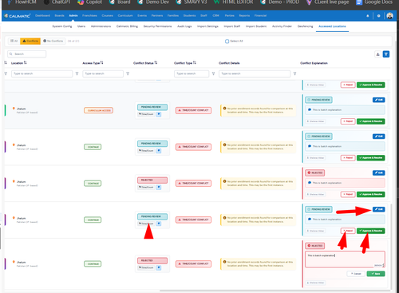Focus the Conflict Type filter box
The height and width of the screenshot is (293, 399).
point(192,73)
